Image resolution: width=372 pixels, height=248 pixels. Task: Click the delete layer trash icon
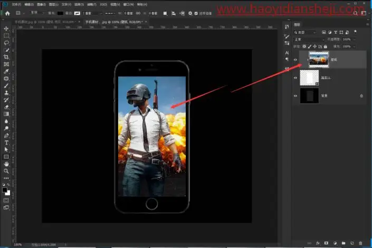coord(360,243)
